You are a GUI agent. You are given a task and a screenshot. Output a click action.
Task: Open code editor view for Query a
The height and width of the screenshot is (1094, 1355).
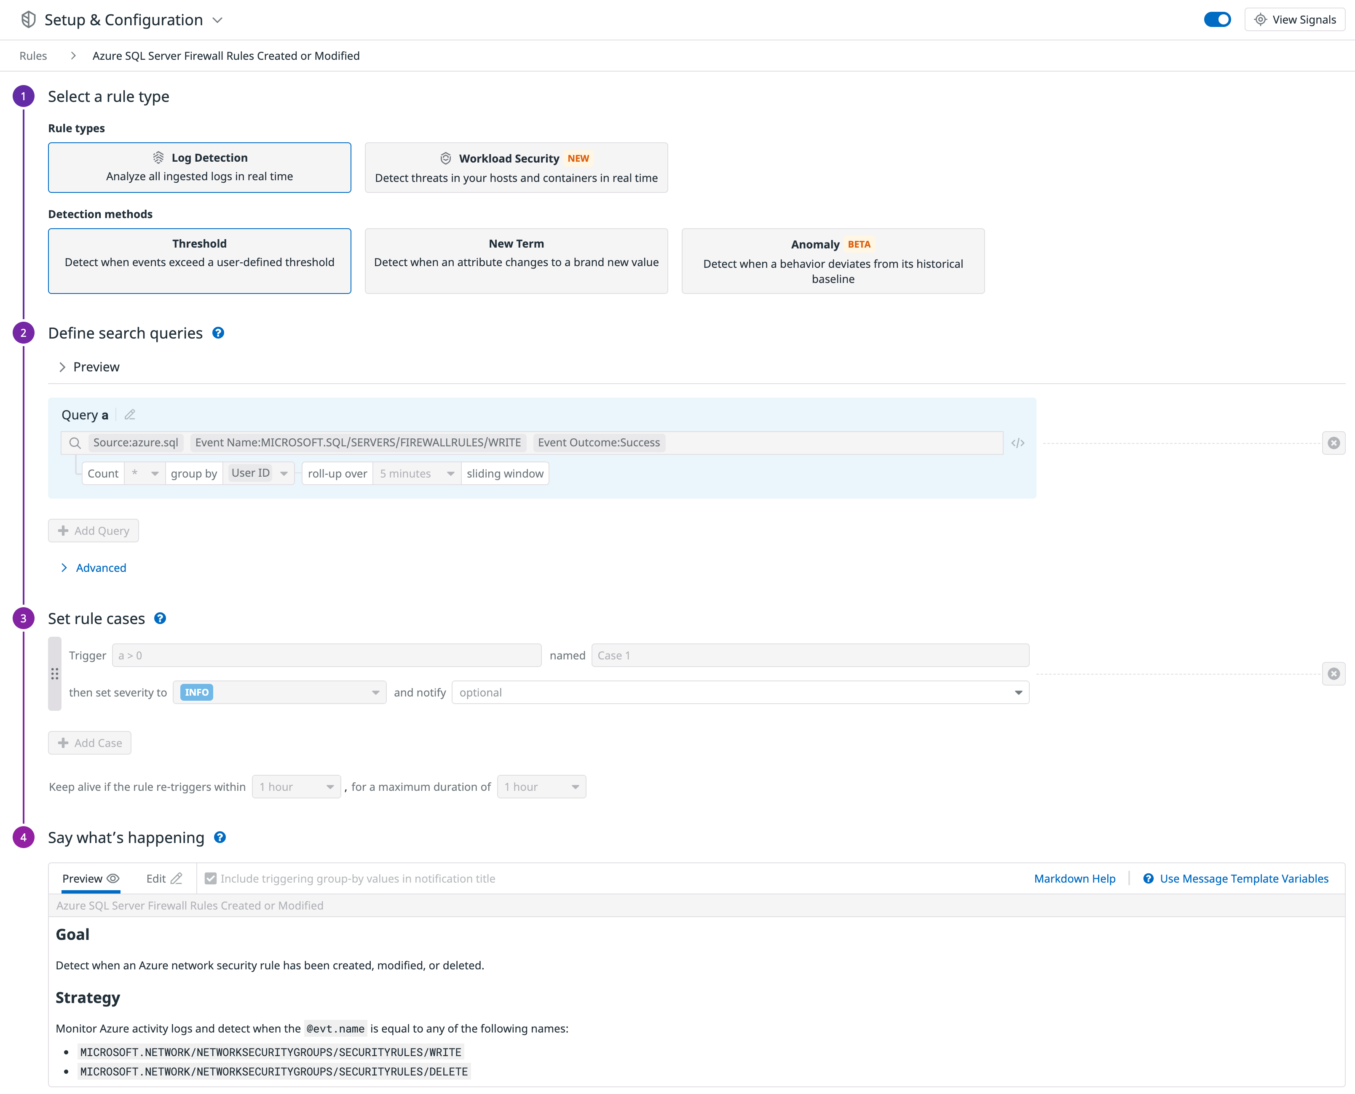pos(1018,443)
